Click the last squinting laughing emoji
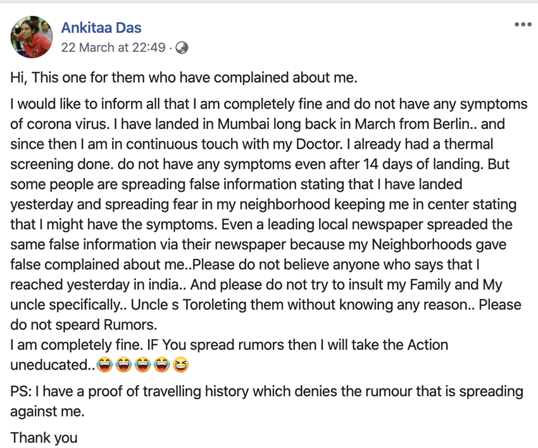538x448 pixels. pos(180,365)
